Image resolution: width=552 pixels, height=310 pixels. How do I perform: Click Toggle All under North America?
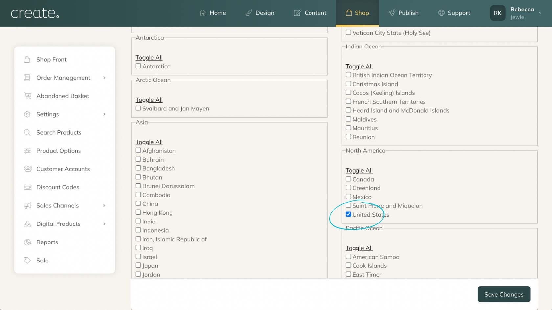tap(359, 170)
